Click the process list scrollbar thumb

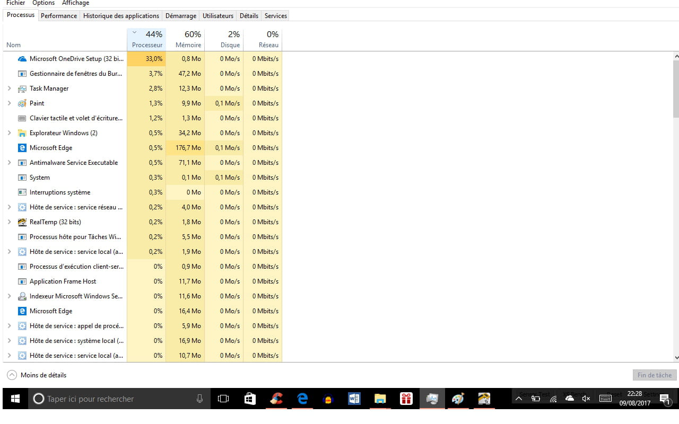pyautogui.click(x=676, y=89)
